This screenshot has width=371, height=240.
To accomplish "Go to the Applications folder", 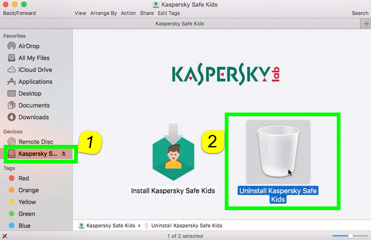I will [30, 81].
